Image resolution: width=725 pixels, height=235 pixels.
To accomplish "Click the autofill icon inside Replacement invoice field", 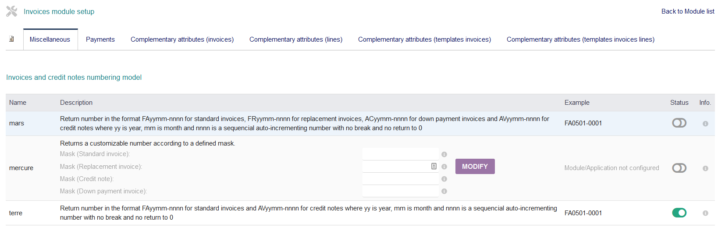I will pos(434,166).
